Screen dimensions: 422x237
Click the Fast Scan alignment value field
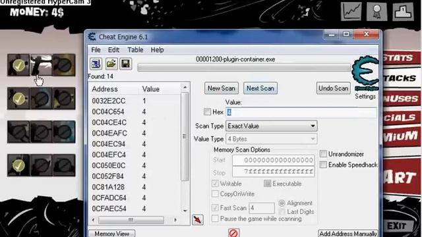(262, 208)
